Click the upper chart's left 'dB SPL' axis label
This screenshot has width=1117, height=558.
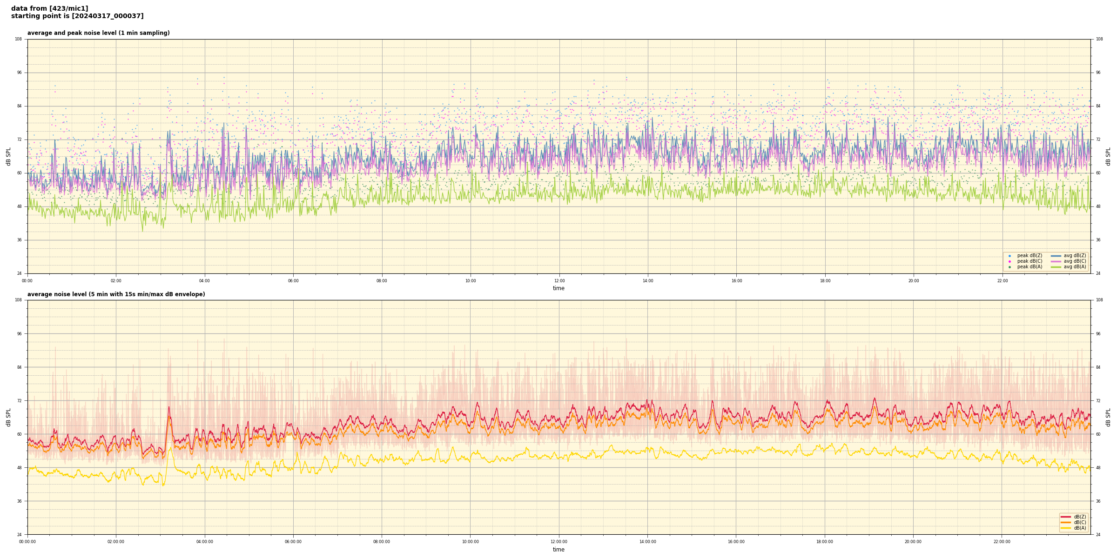8,156
